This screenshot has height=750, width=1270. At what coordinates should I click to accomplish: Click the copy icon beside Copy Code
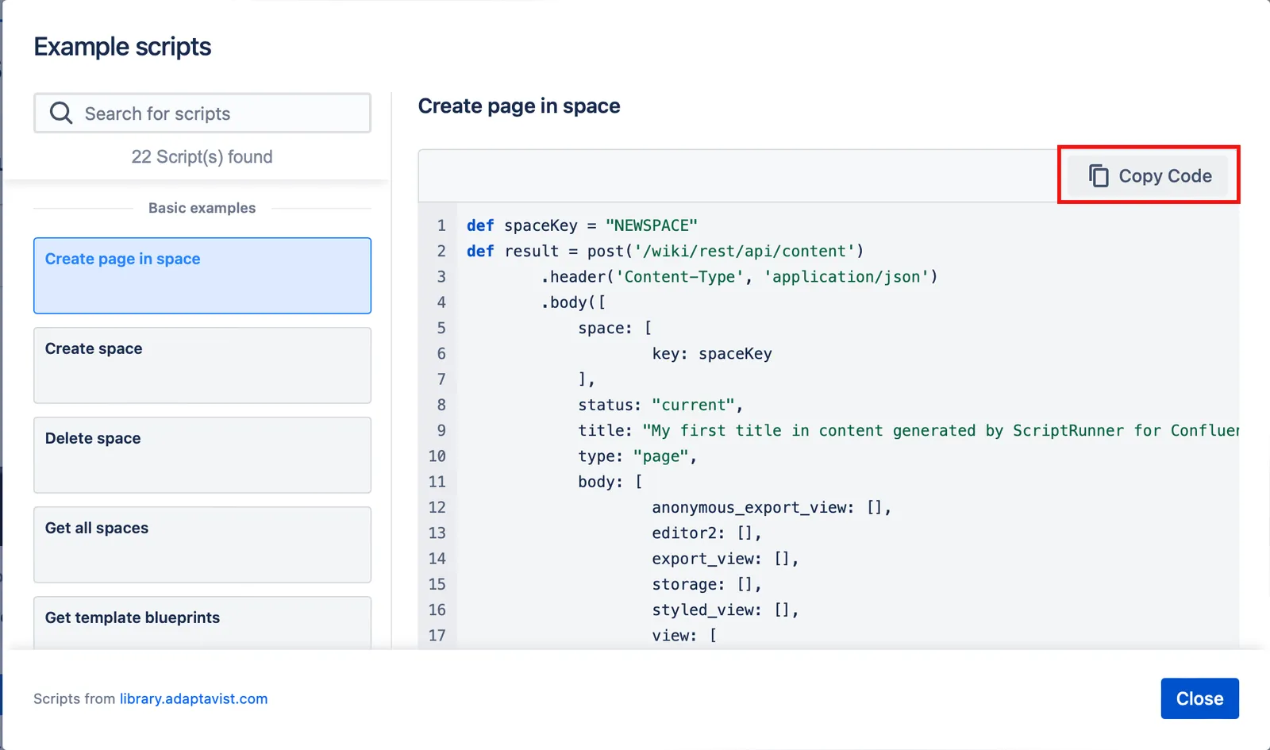(x=1099, y=175)
